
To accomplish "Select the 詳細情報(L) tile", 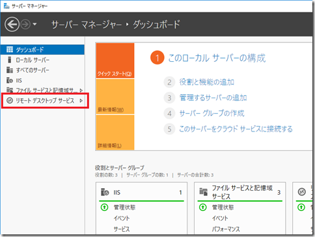I will 115,132.
